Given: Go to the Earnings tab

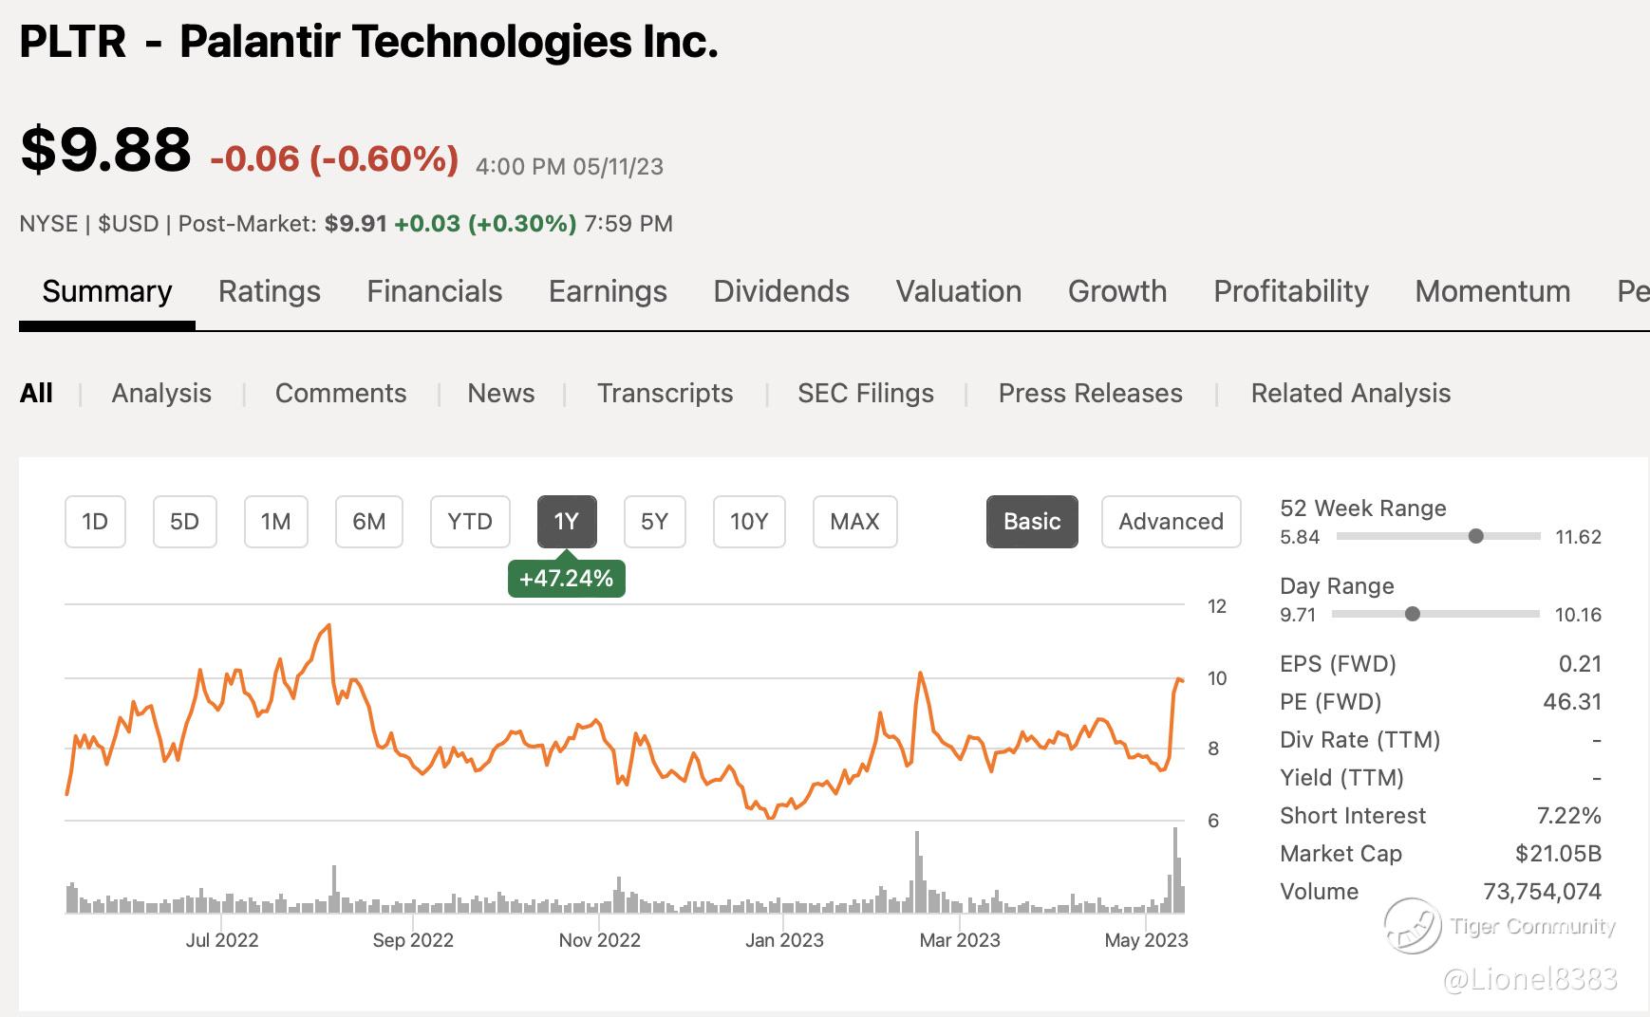Looking at the screenshot, I should pos(608,291).
